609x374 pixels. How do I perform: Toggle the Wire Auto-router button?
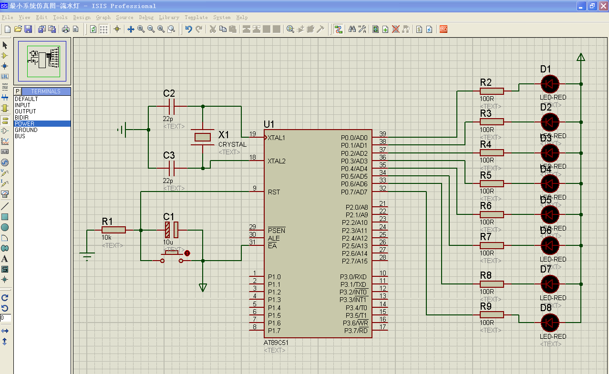(338, 29)
